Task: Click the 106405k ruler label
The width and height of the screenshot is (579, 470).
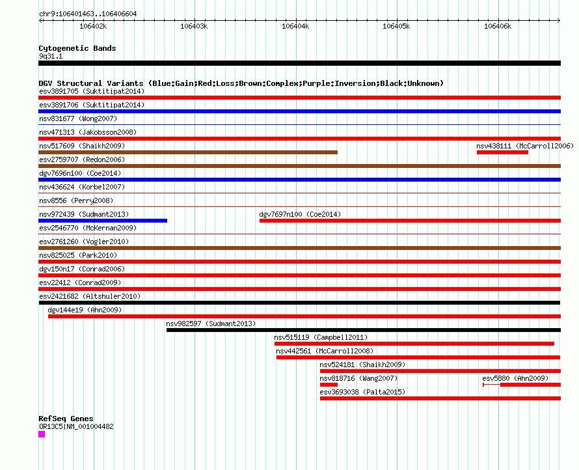Action: (x=396, y=26)
